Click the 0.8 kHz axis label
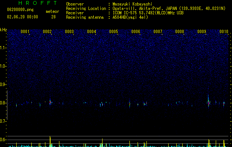Image resolution: width=232 pixels, height=147 pixels. (x=3, y=103)
